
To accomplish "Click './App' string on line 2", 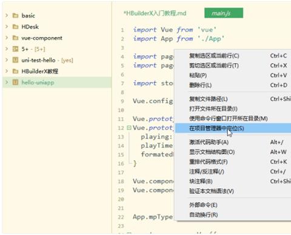I will pyautogui.click(x=211, y=38).
